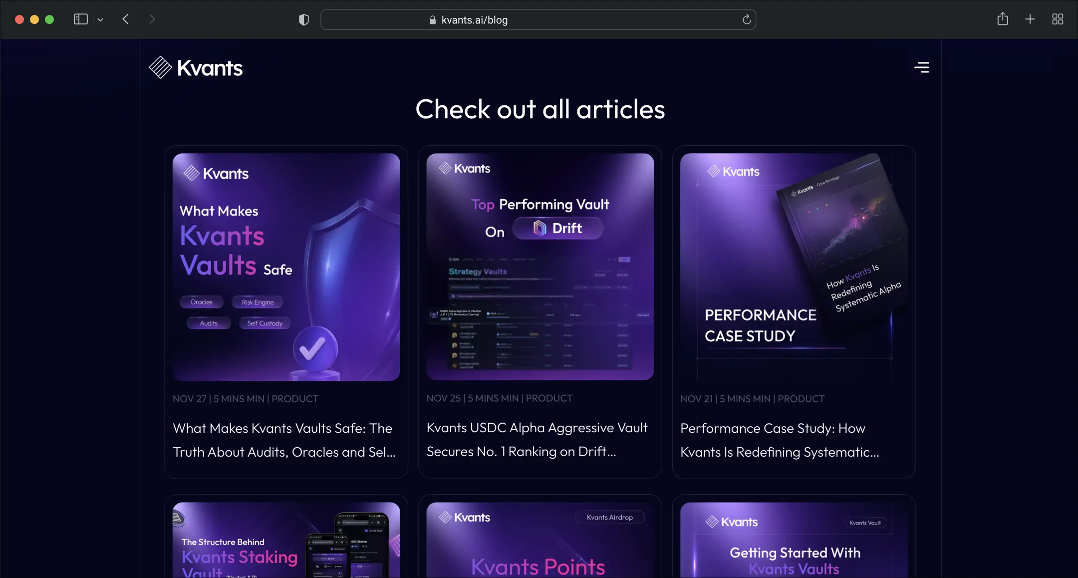
Task: Open the privacy report shield icon
Action: coord(303,20)
